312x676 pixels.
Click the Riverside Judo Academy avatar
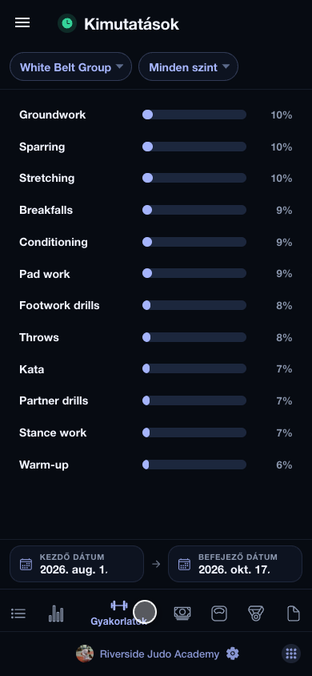pos(85,654)
